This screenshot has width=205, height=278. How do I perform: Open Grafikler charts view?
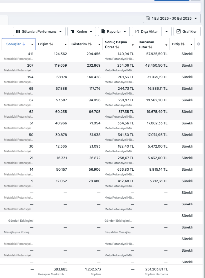point(187,31)
